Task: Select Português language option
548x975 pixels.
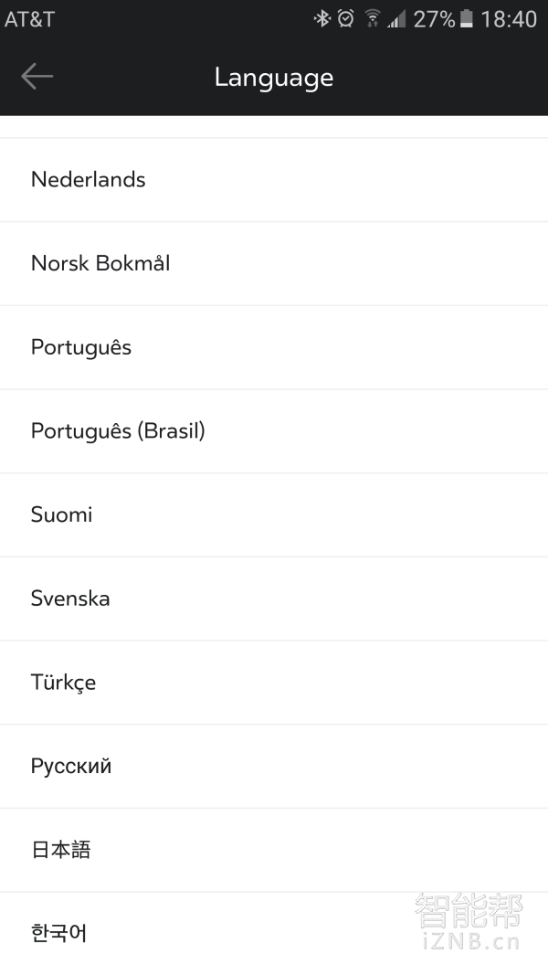Action: pos(81,348)
